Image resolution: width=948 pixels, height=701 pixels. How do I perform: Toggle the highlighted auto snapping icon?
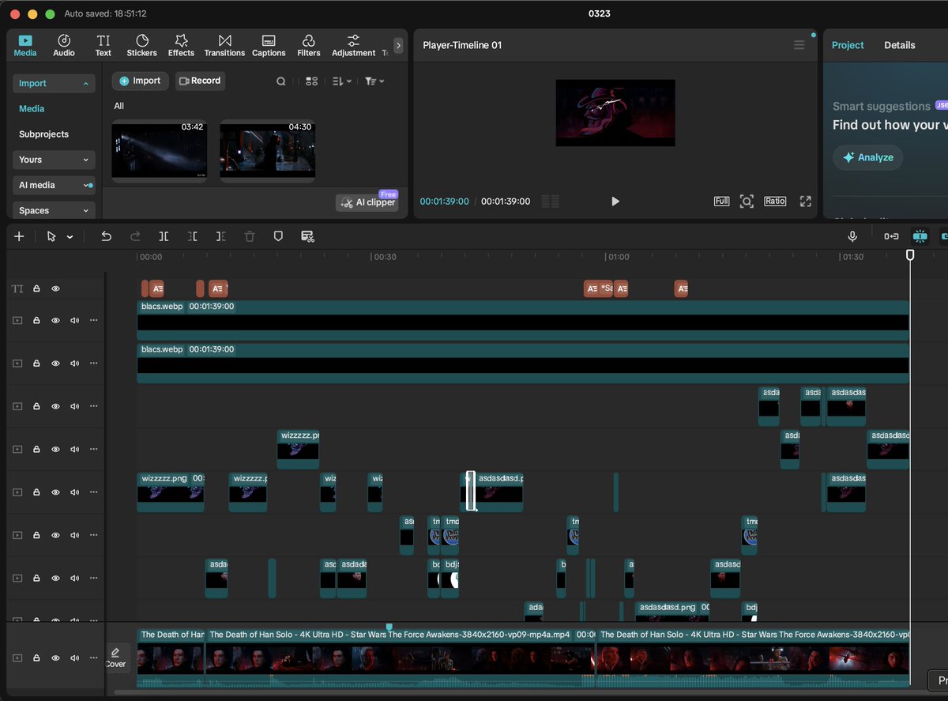(920, 236)
